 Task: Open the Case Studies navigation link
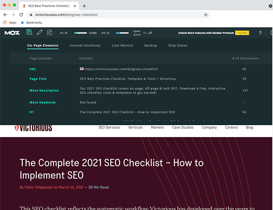coord(183,127)
